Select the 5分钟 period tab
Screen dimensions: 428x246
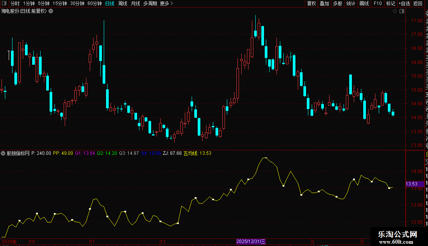[44, 3]
